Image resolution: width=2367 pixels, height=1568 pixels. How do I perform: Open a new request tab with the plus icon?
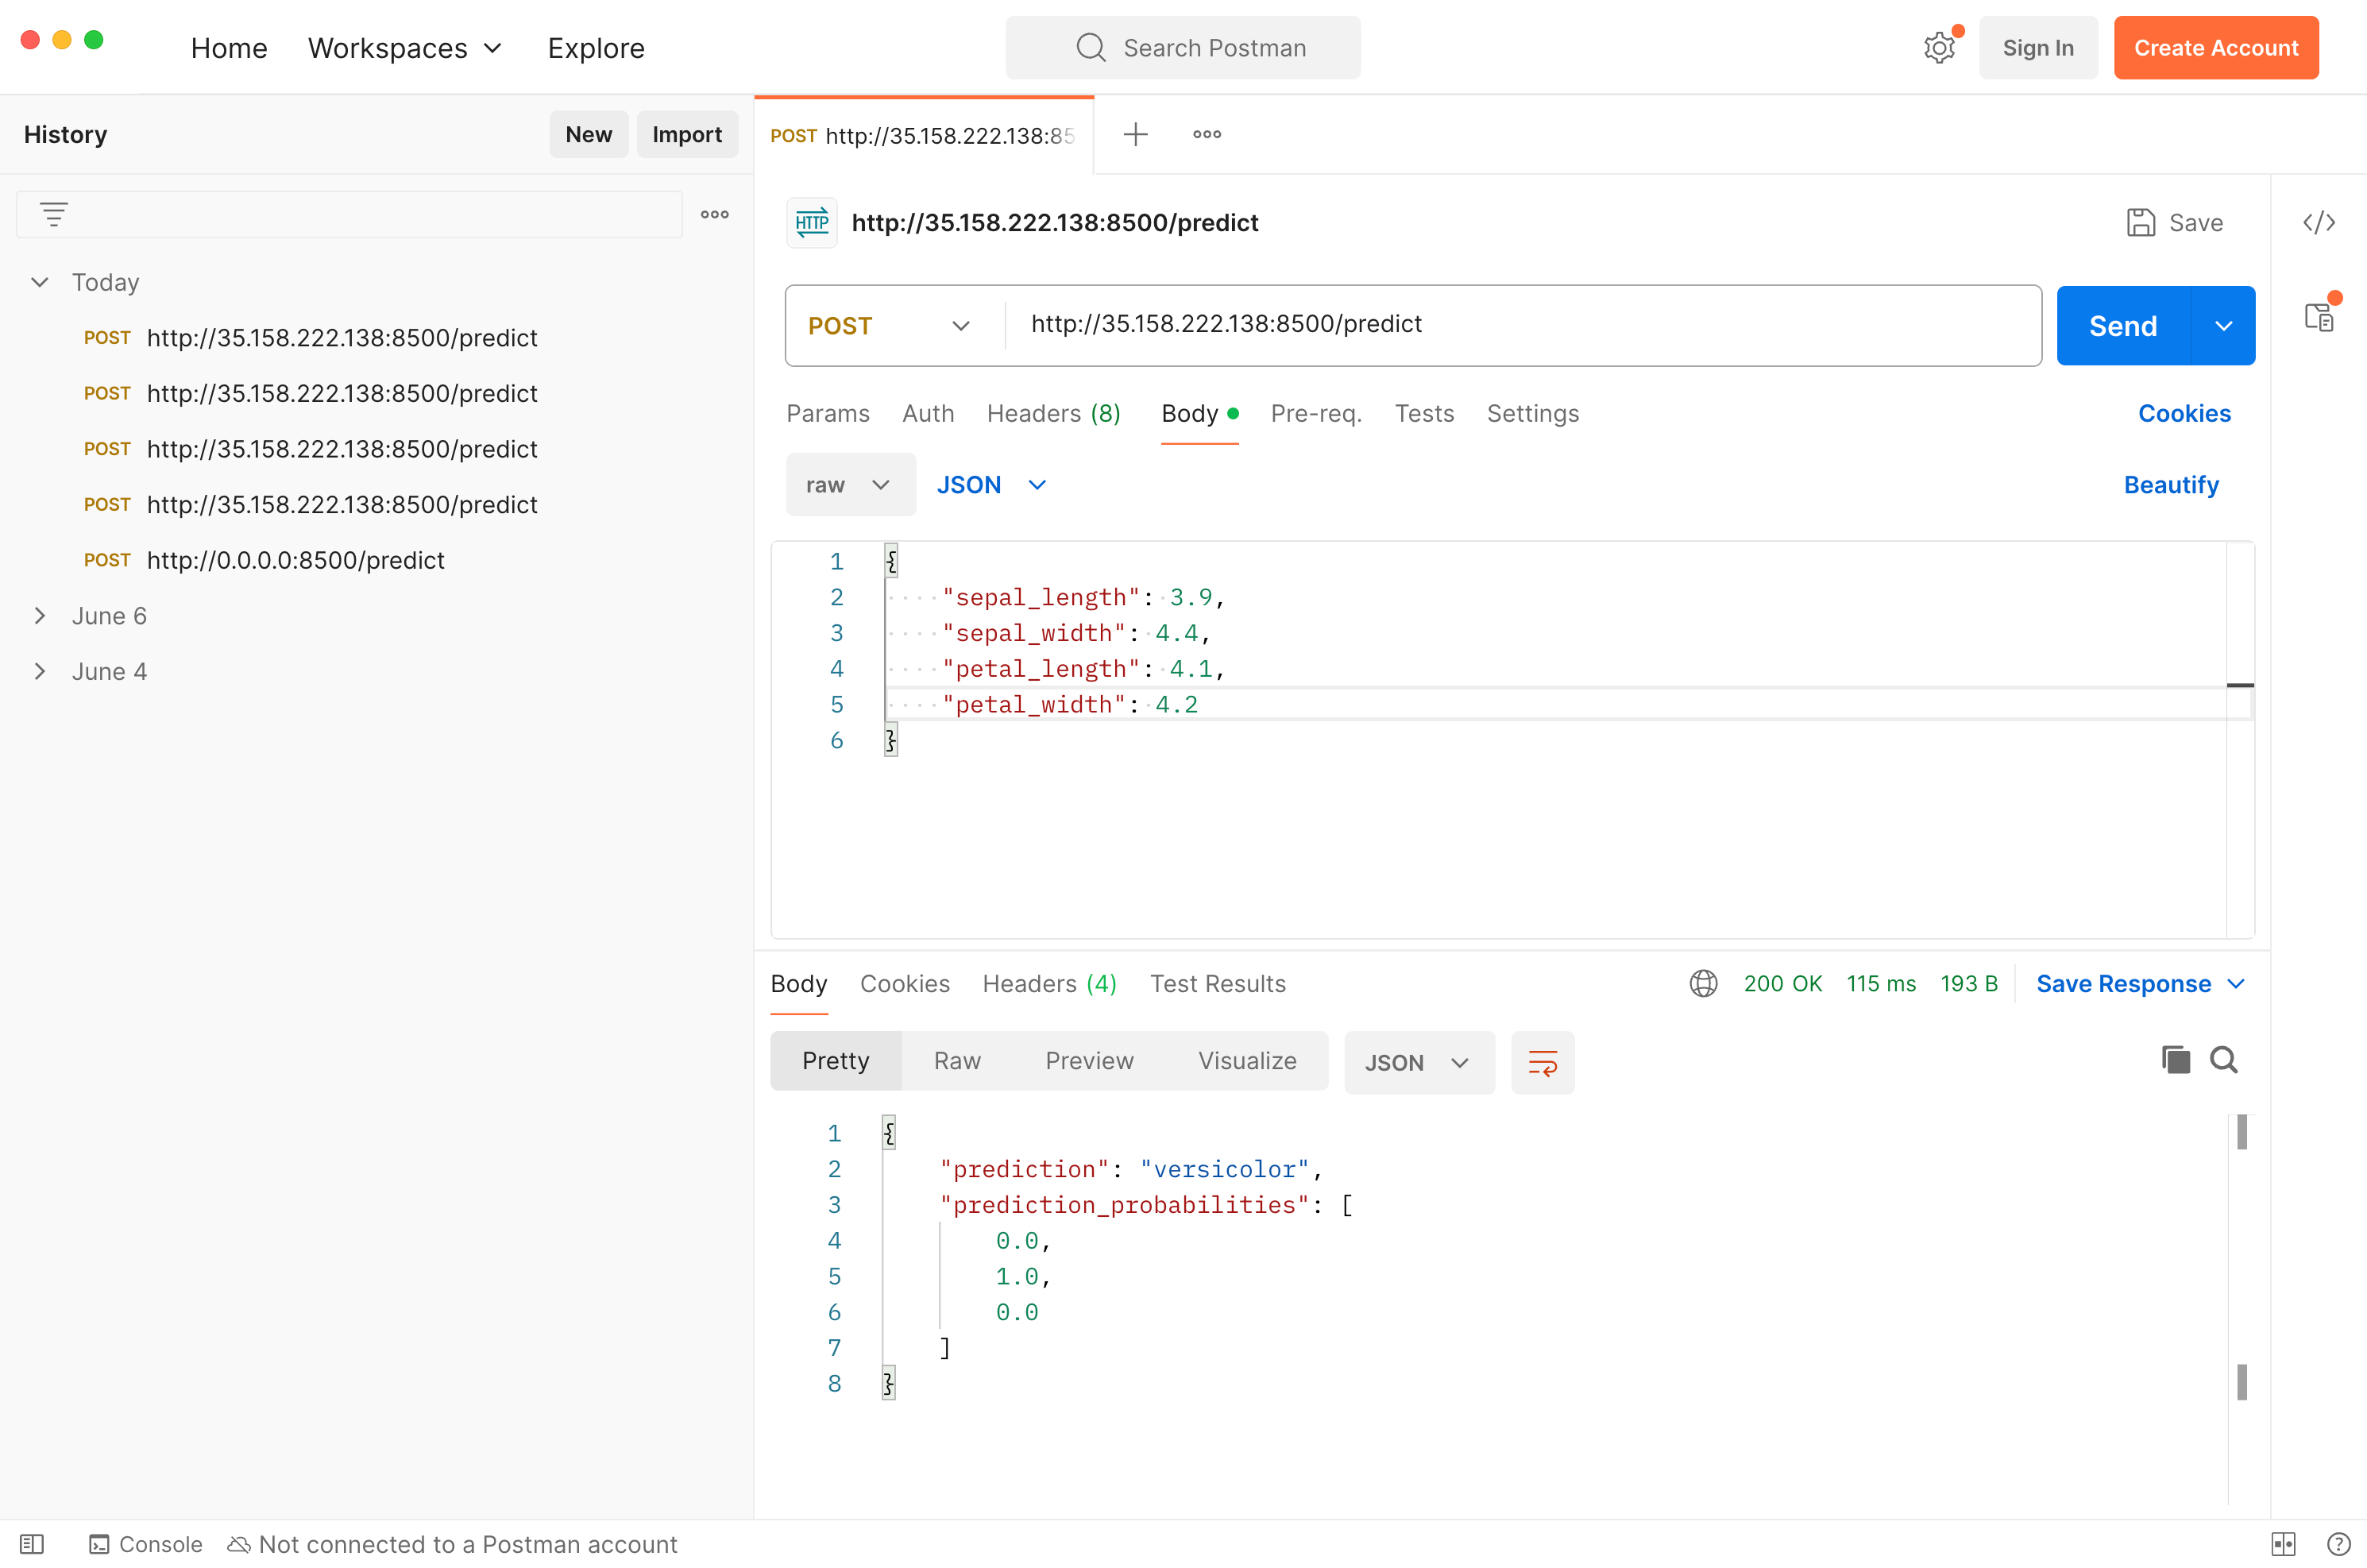click(x=1135, y=134)
